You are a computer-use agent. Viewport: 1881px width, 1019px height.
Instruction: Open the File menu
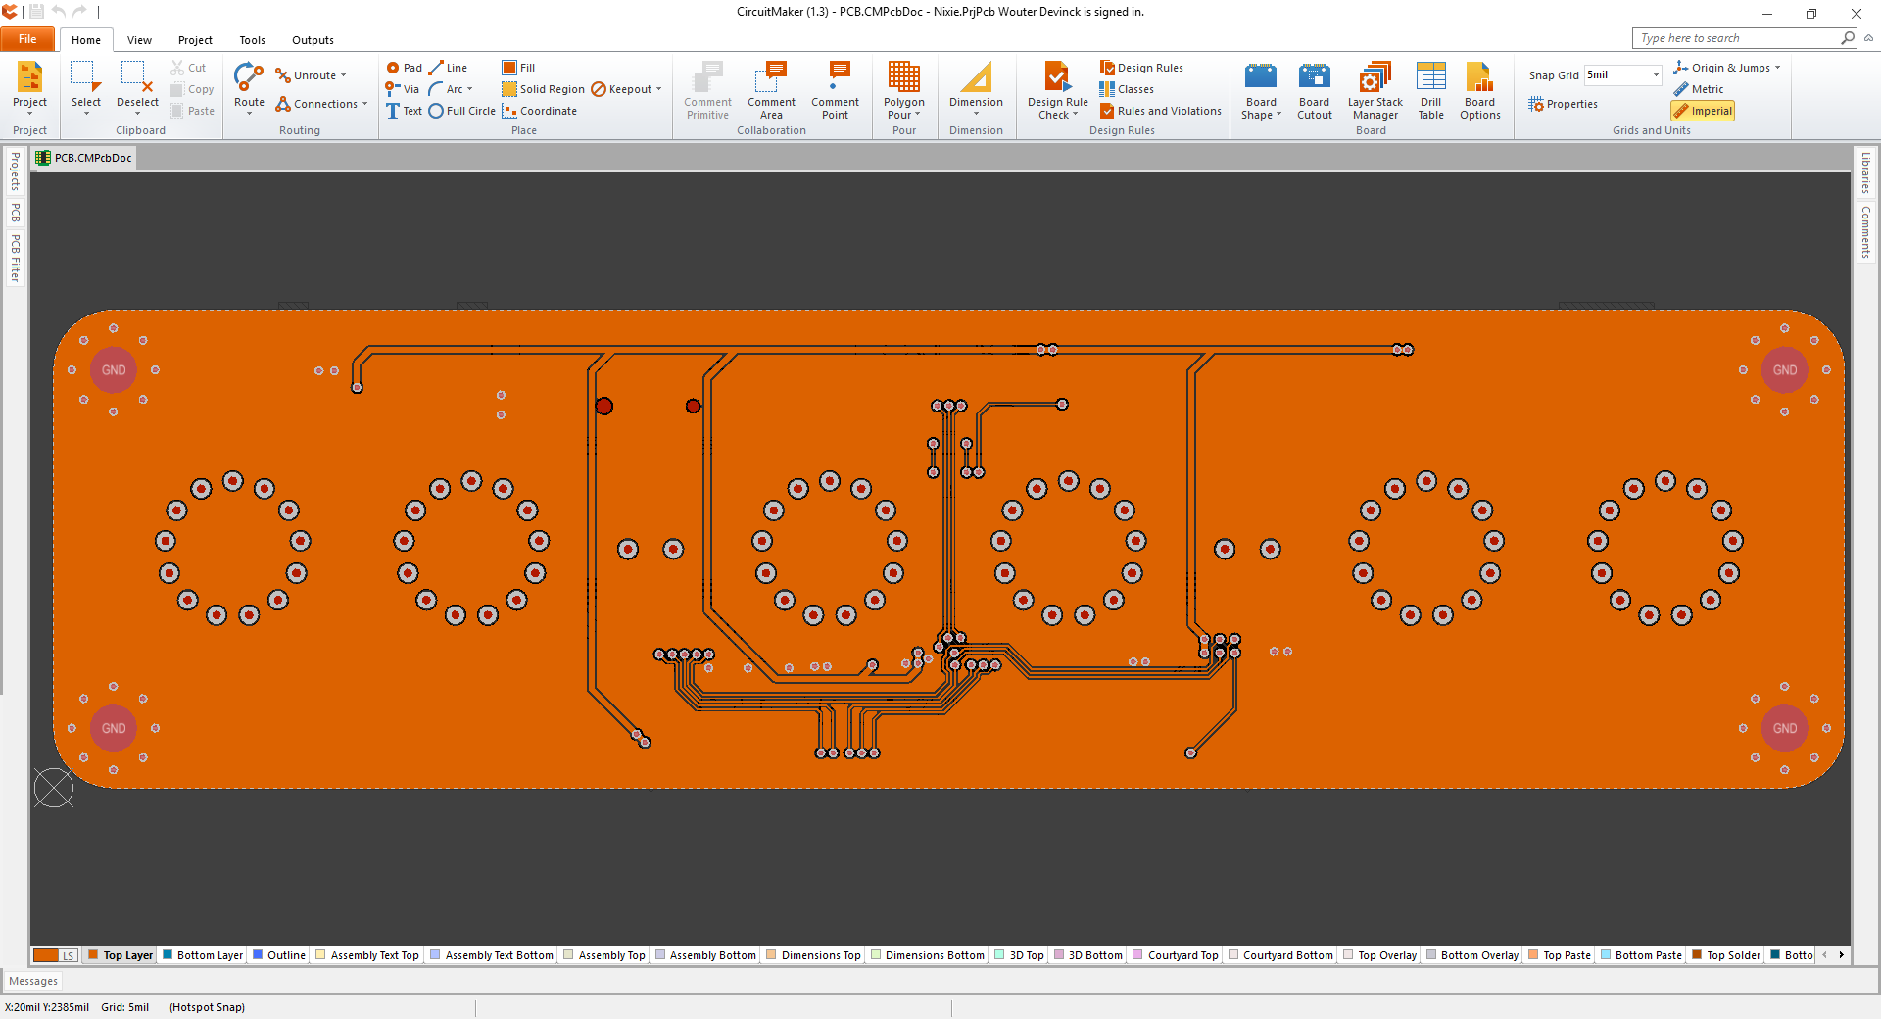click(x=27, y=39)
